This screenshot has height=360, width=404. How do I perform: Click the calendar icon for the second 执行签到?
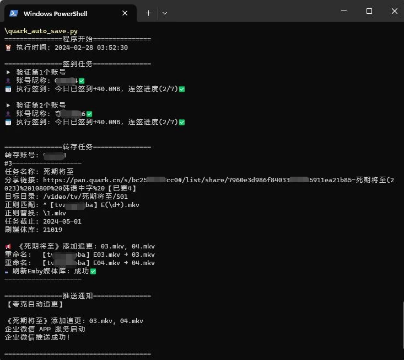[x=8, y=122]
